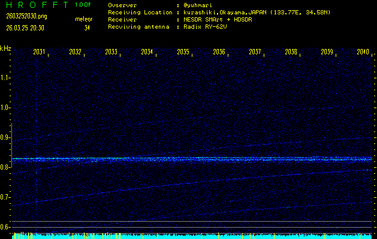This screenshot has height=239, width=377.
Task: Select the 2033 time marker
Action: tap(111, 52)
